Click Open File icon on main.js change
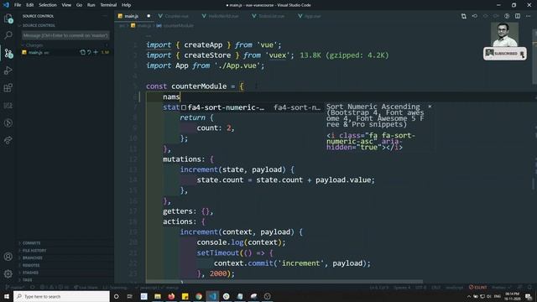Viewport: 537px width, 302px height. point(82,52)
